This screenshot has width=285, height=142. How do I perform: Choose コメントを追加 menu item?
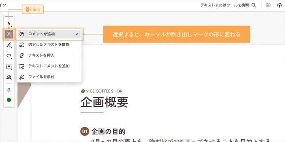[x=49, y=34]
